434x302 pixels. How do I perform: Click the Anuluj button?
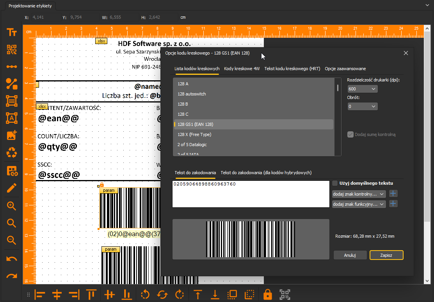350,255
